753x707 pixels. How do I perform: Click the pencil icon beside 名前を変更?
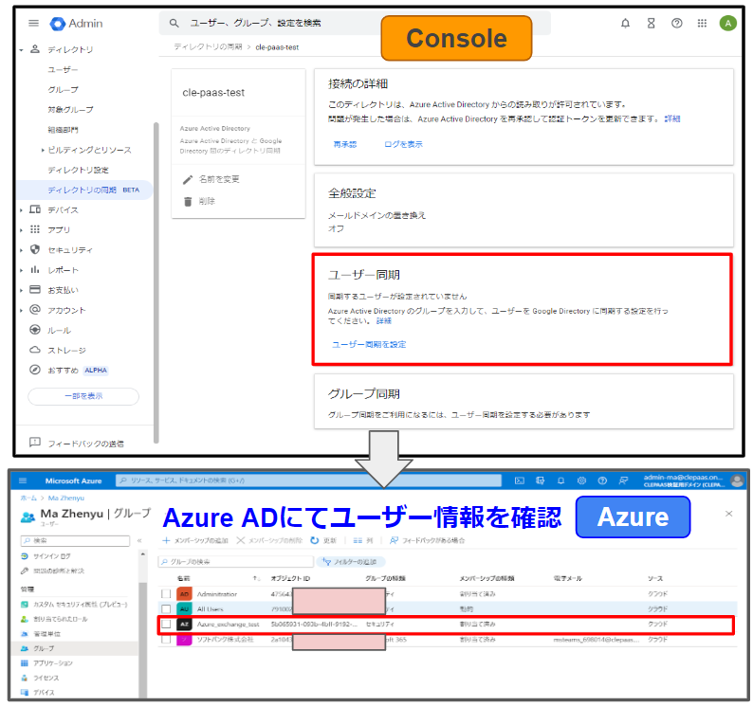pos(188,179)
